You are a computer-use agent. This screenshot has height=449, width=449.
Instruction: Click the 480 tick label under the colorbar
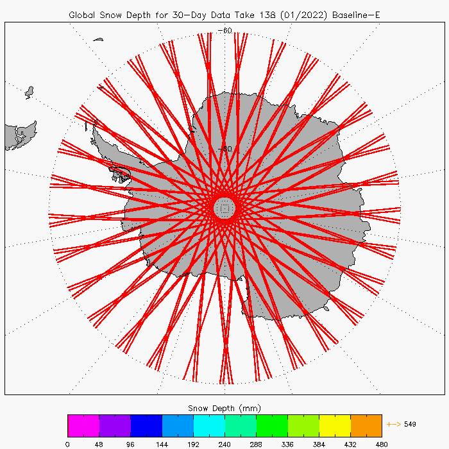[x=382, y=443]
